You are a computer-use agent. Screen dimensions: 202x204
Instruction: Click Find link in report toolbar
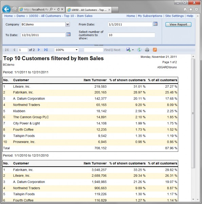coord(107,50)
